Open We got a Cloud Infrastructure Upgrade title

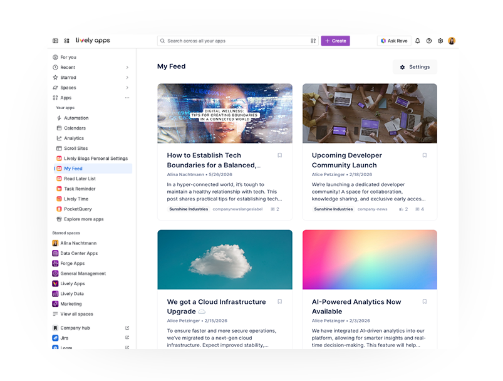pos(217,306)
